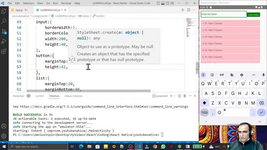Tap the keyboard microphone icon
Screen dimensions: 267x150
[x=263, y=75]
